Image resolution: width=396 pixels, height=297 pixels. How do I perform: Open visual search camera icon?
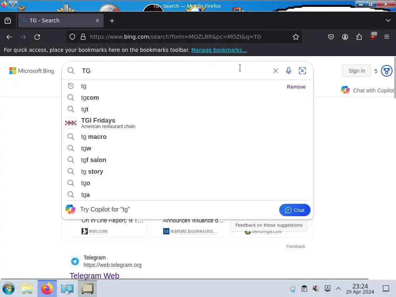(x=302, y=71)
